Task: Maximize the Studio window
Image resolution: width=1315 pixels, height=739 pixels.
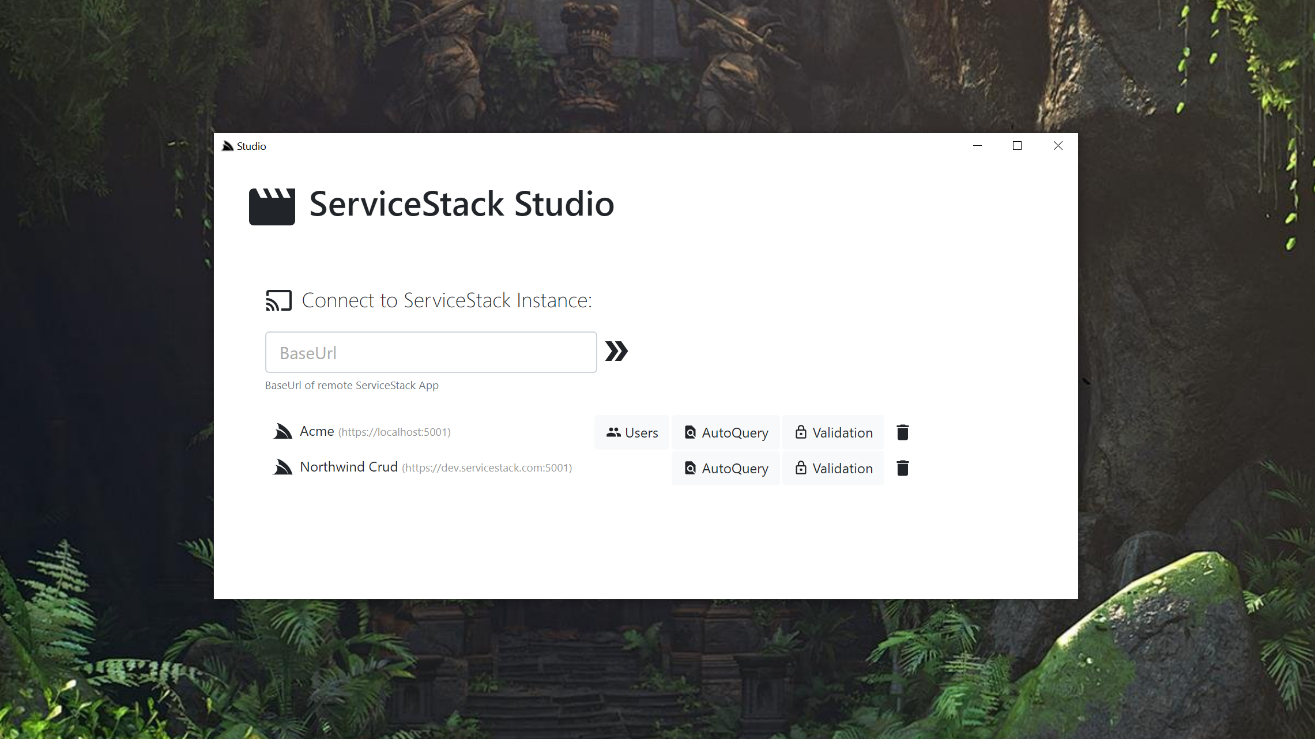Action: (x=1017, y=146)
